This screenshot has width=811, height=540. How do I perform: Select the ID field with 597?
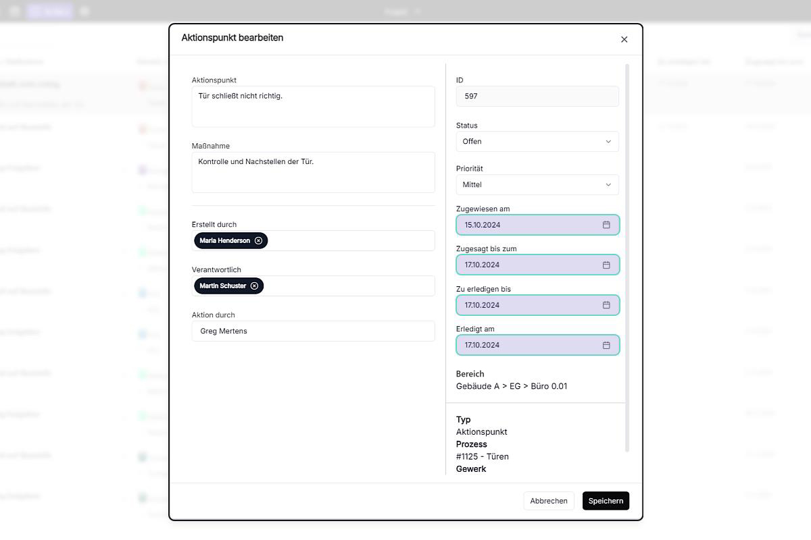537,97
